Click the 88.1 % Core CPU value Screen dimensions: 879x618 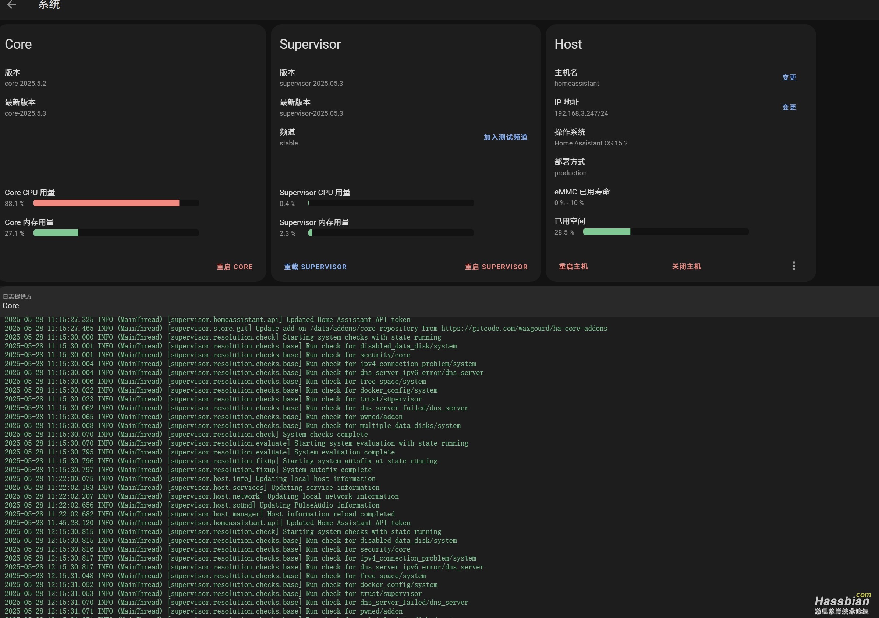pyautogui.click(x=15, y=204)
